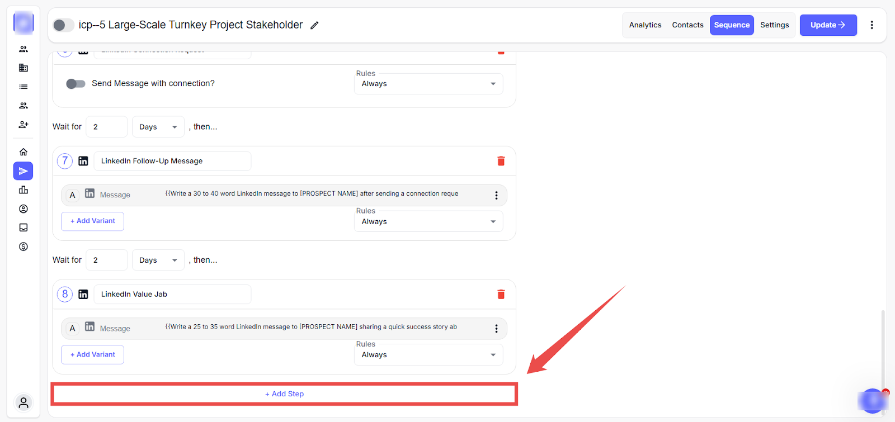
Task: Enable Send Message with connection toggle
Action: point(76,84)
